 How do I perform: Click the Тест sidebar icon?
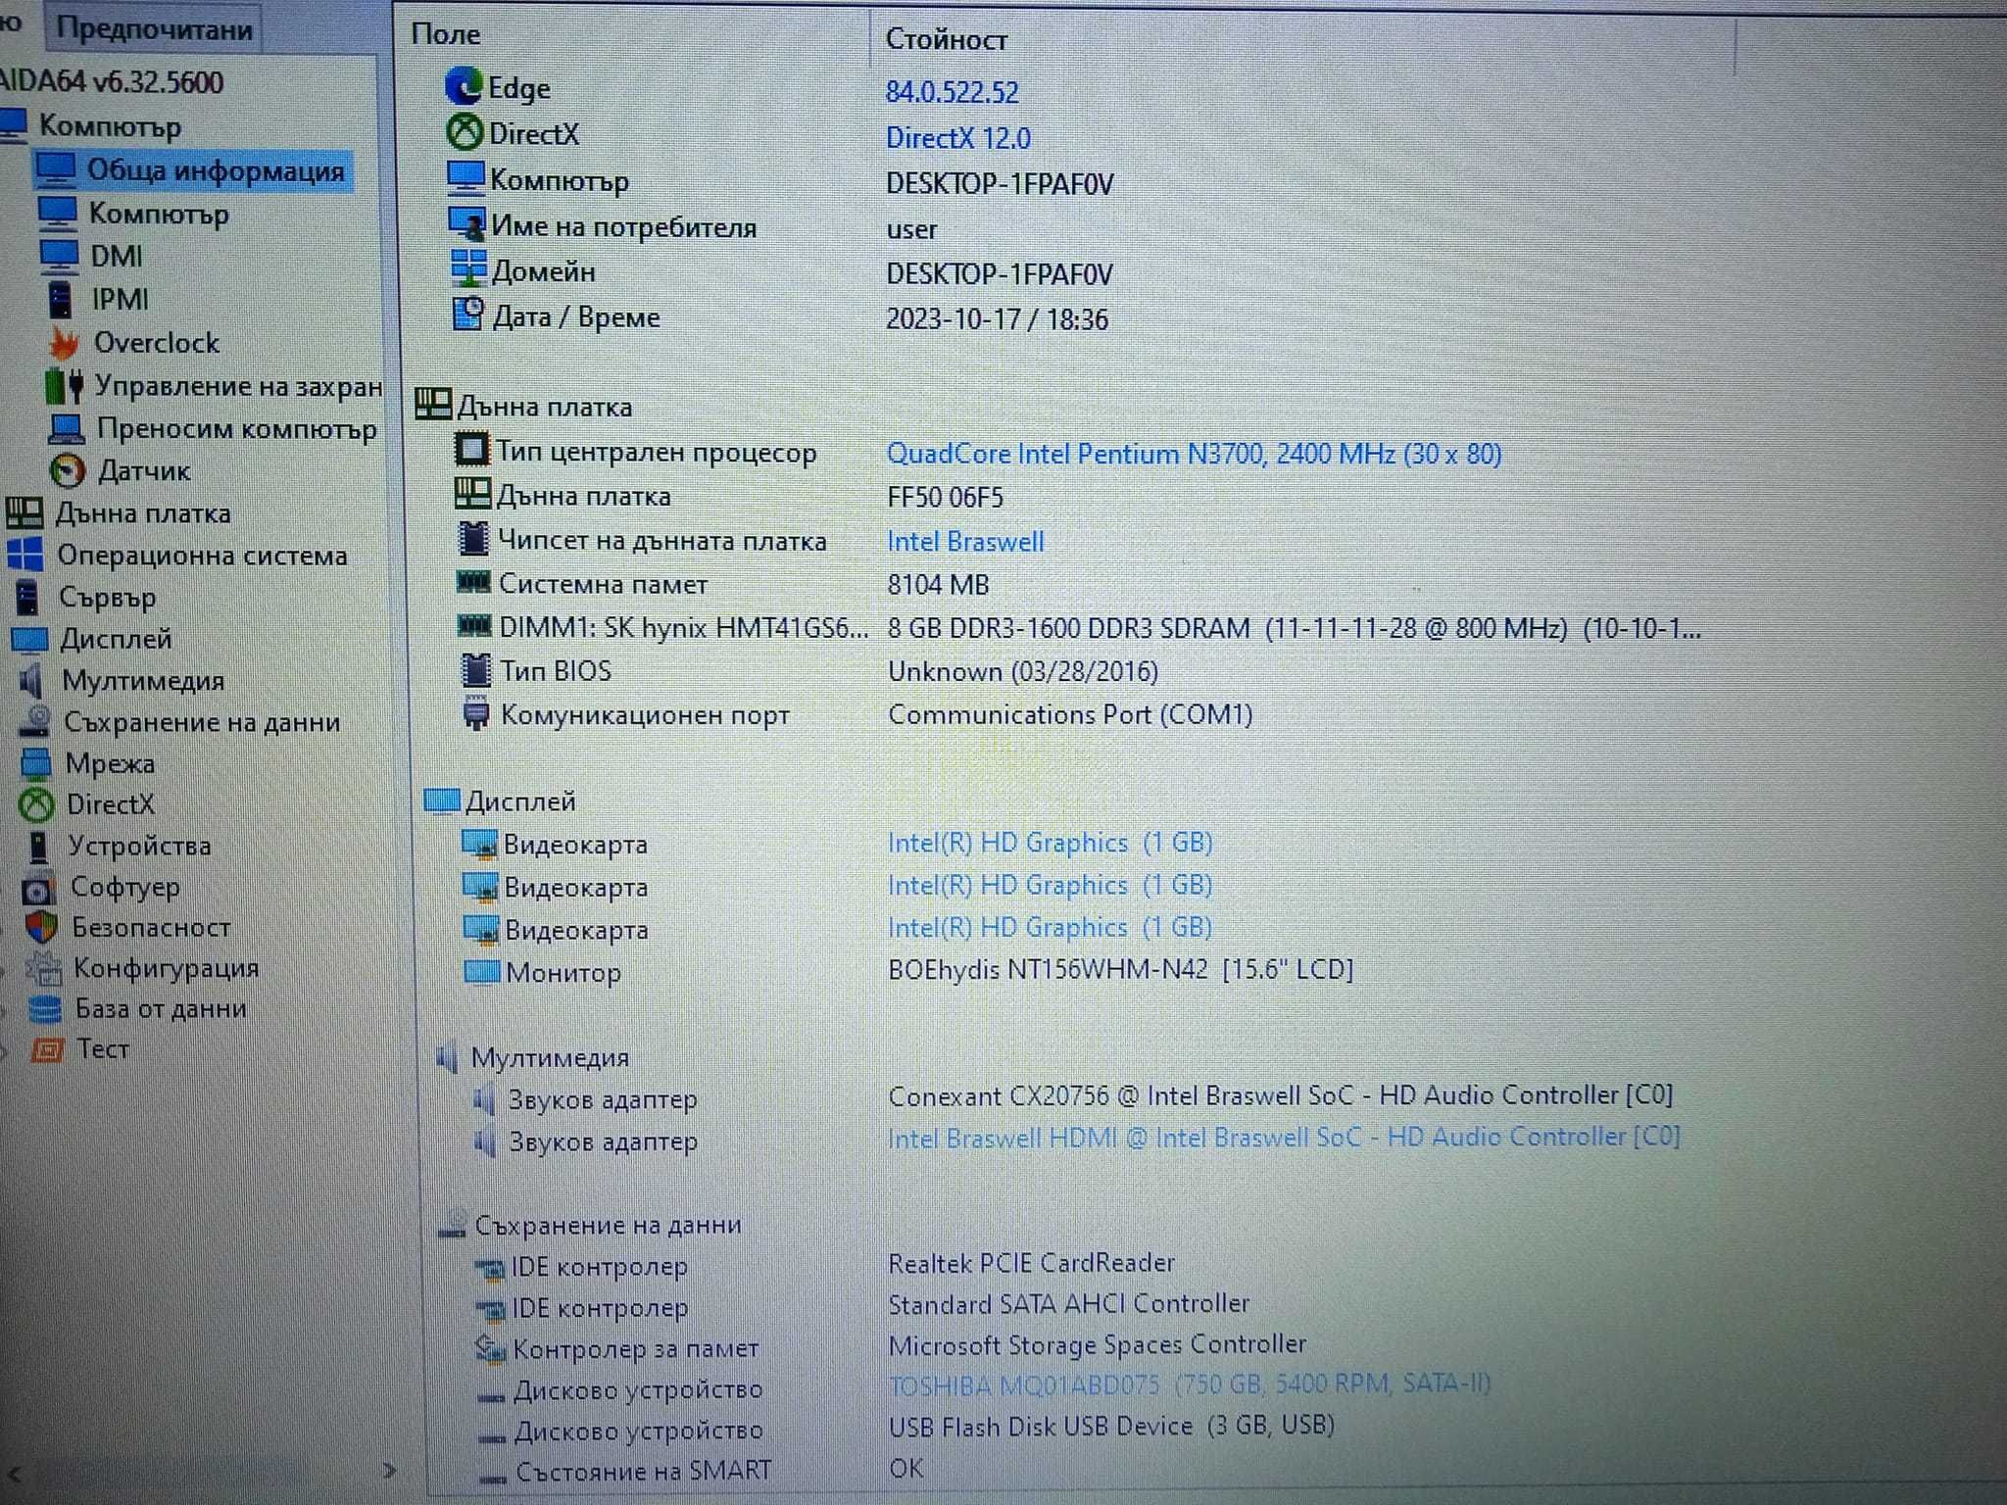[47, 1049]
